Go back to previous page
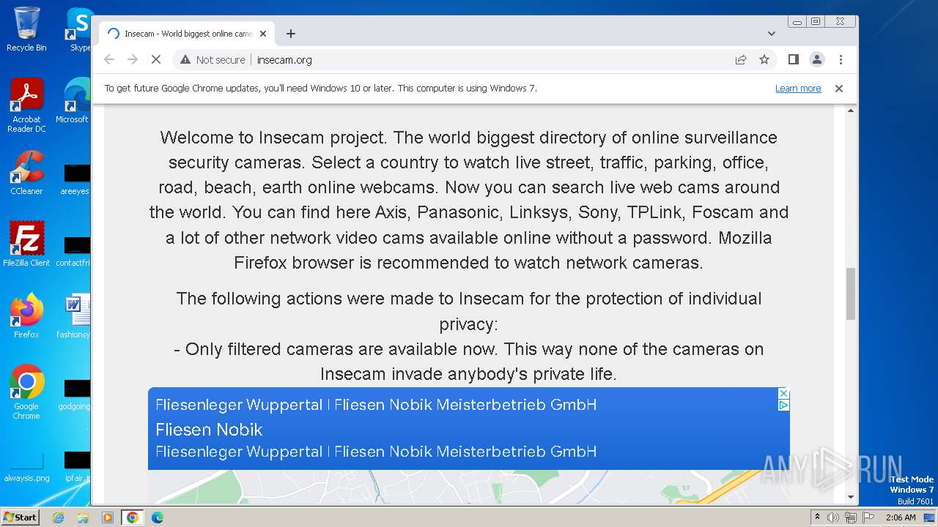Screen dimensions: 938x527 pyautogui.click(x=109, y=59)
